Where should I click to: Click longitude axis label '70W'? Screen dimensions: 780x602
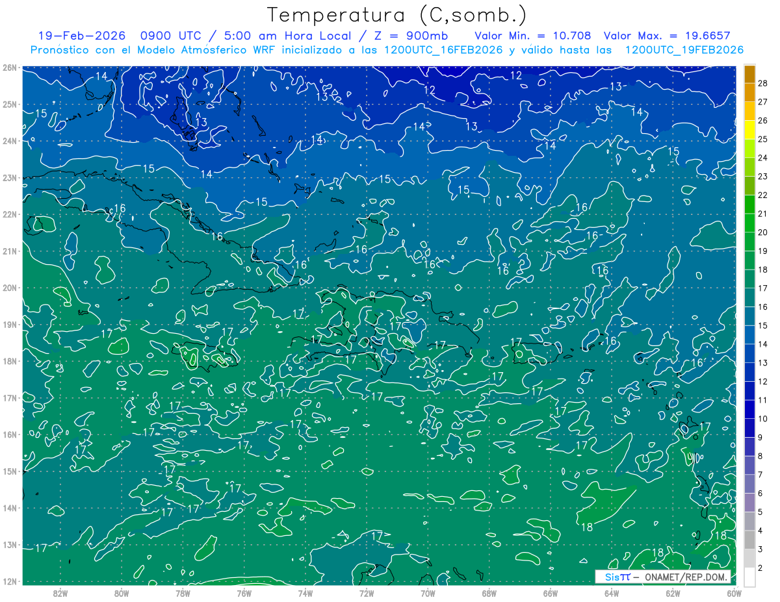tap(428, 593)
